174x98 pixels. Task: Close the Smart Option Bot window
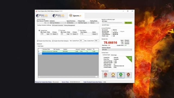pyautogui.click(x=132, y=11)
